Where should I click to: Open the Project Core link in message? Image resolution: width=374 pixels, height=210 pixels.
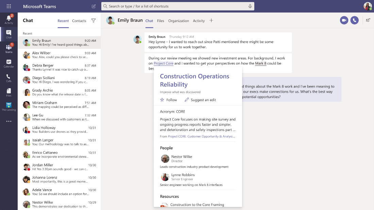point(164,63)
